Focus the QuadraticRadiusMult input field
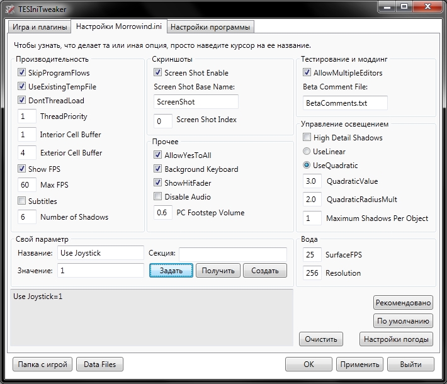 click(312, 200)
